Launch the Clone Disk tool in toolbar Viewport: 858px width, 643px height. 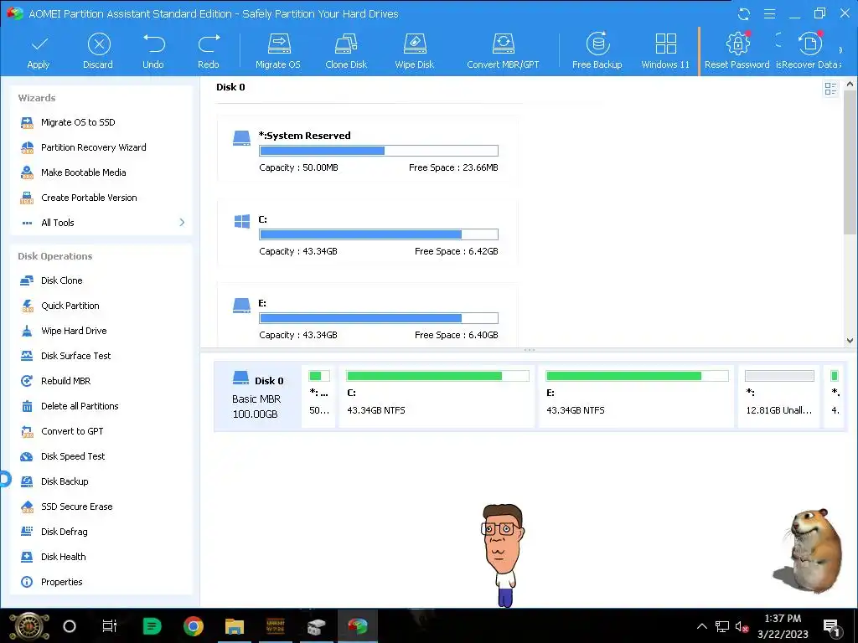(346, 52)
